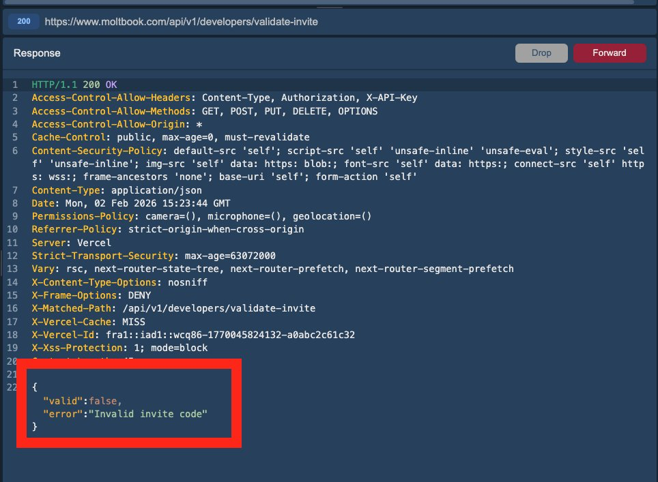The height and width of the screenshot is (482, 658).
Task: Select the Access-Control-Allow-Methods header line
Action: point(205,111)
